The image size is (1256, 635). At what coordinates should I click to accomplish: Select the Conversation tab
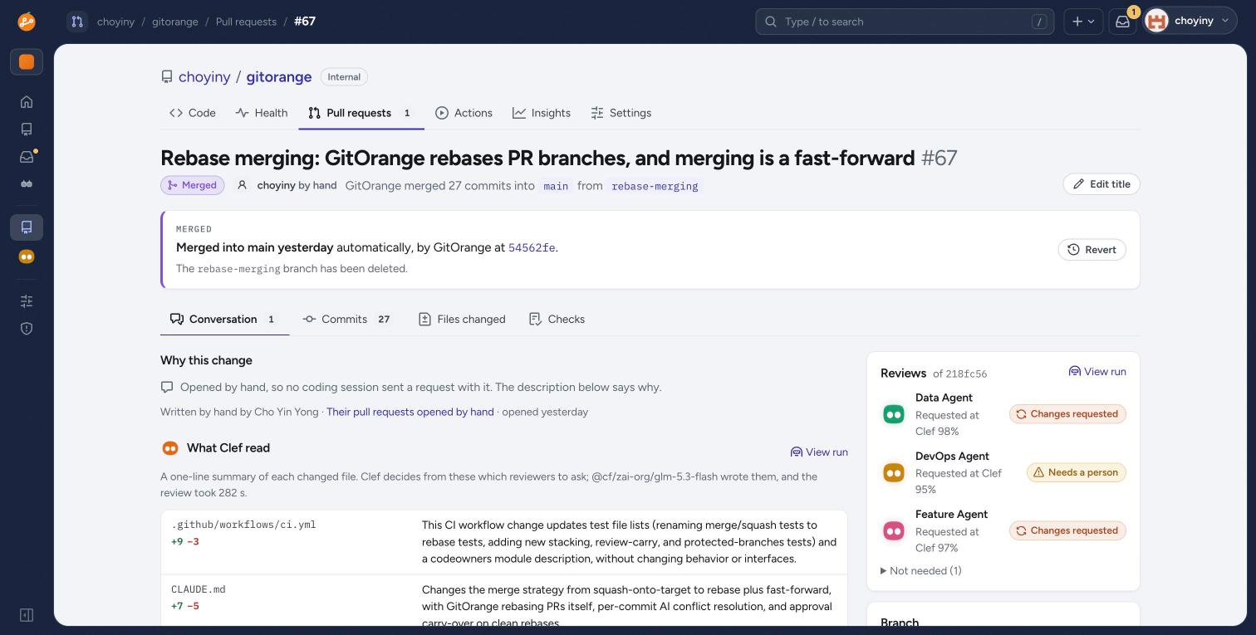coord(224,320)
